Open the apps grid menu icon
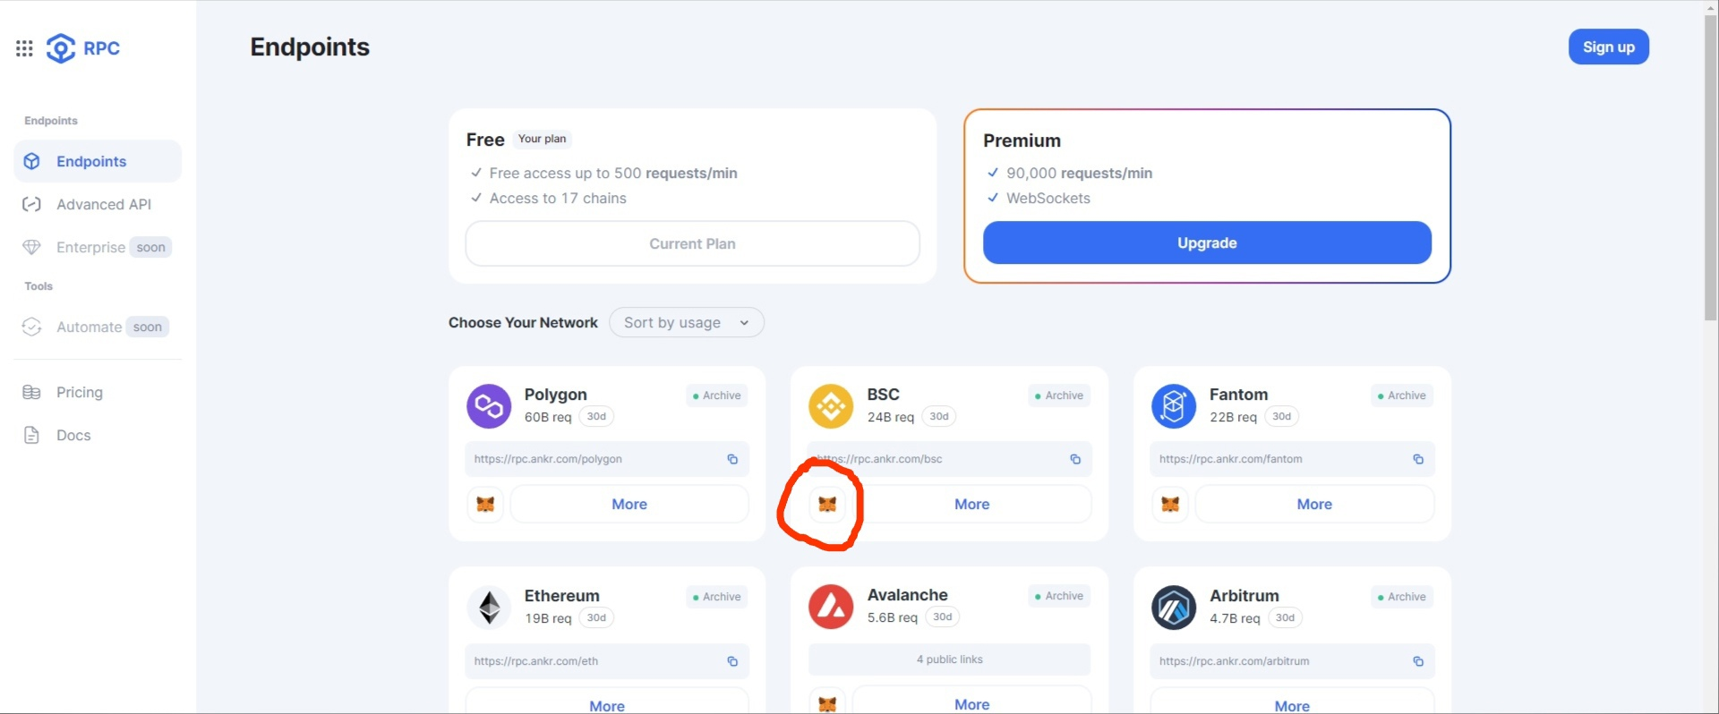 (x=24, y=48)
